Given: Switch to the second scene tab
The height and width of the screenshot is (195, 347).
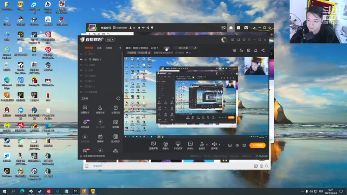Looking at the screenshot, I should pyautogui.click(x=99, y=48).
